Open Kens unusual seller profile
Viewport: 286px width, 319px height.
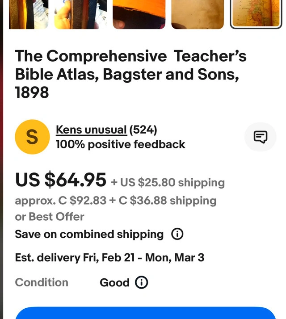click(x=91, y=130)
